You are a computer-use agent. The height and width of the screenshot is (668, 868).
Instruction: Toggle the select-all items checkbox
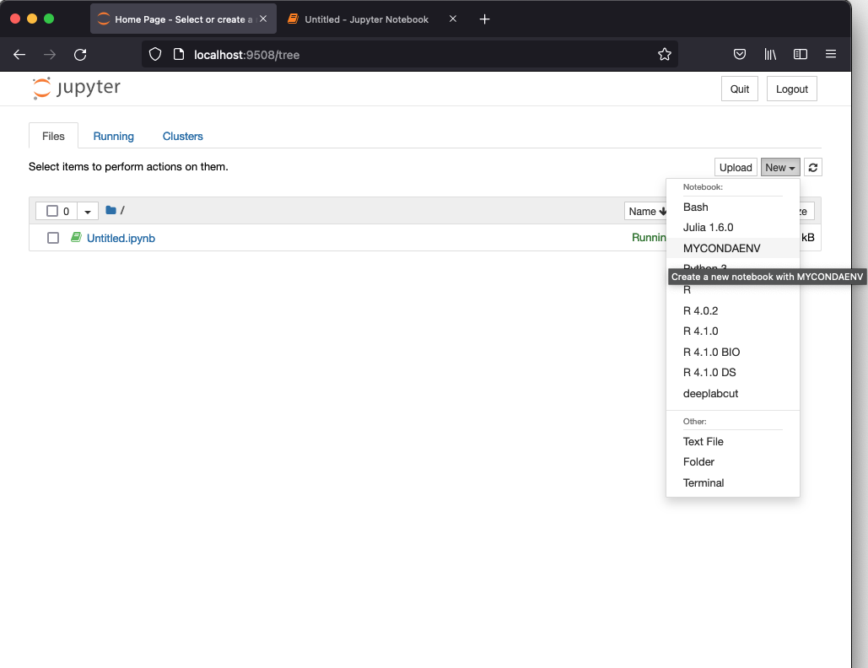click(x=52, y=211)
